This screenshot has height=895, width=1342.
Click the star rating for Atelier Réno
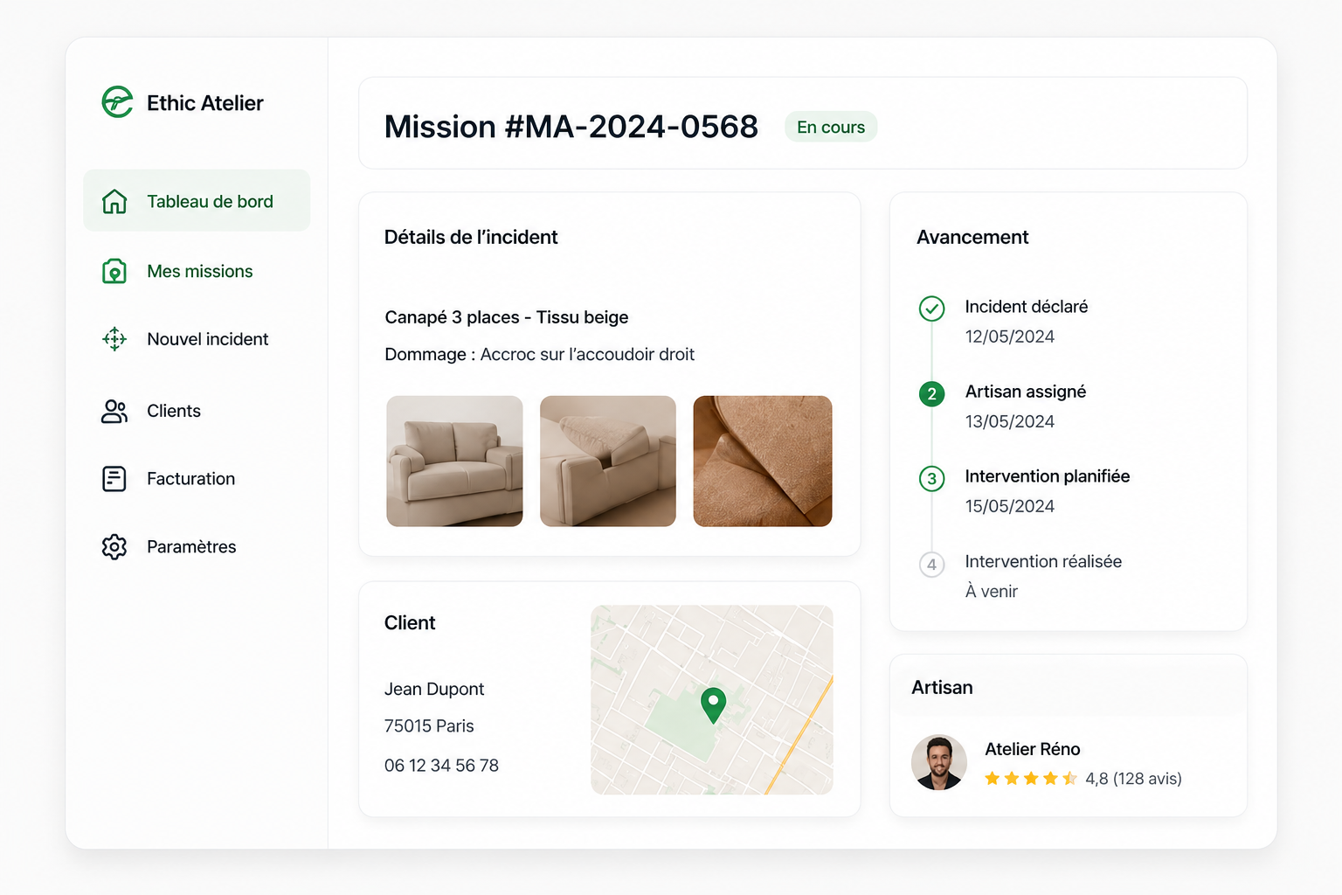click(x=1031, y=778)
